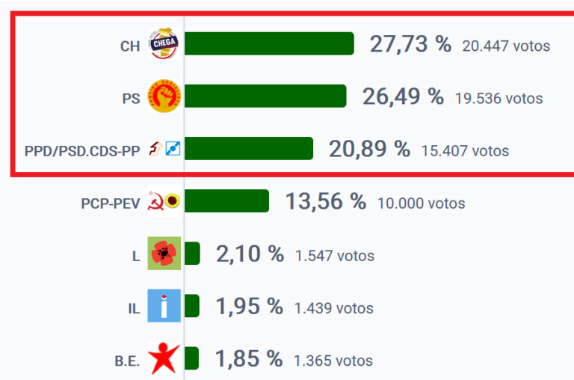Screen dimensions: 574x380
Task: Click the CHEGA party logo
Action: (x=163, y=45)
